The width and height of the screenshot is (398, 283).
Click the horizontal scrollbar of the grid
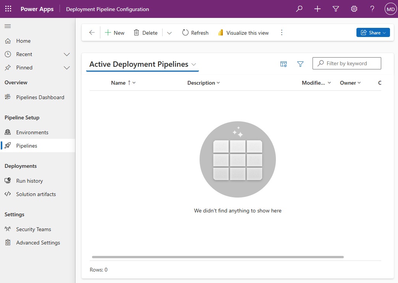(x=218, y=257)
